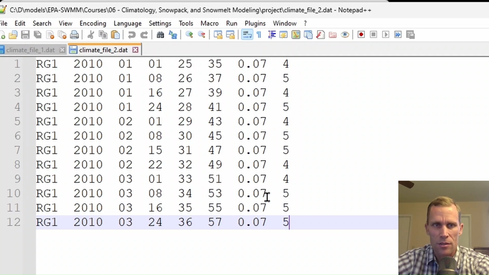This screenshot has height=275, width=489.
Task: Switch to climate_file_1.dat tab
Action: point(30,50)
